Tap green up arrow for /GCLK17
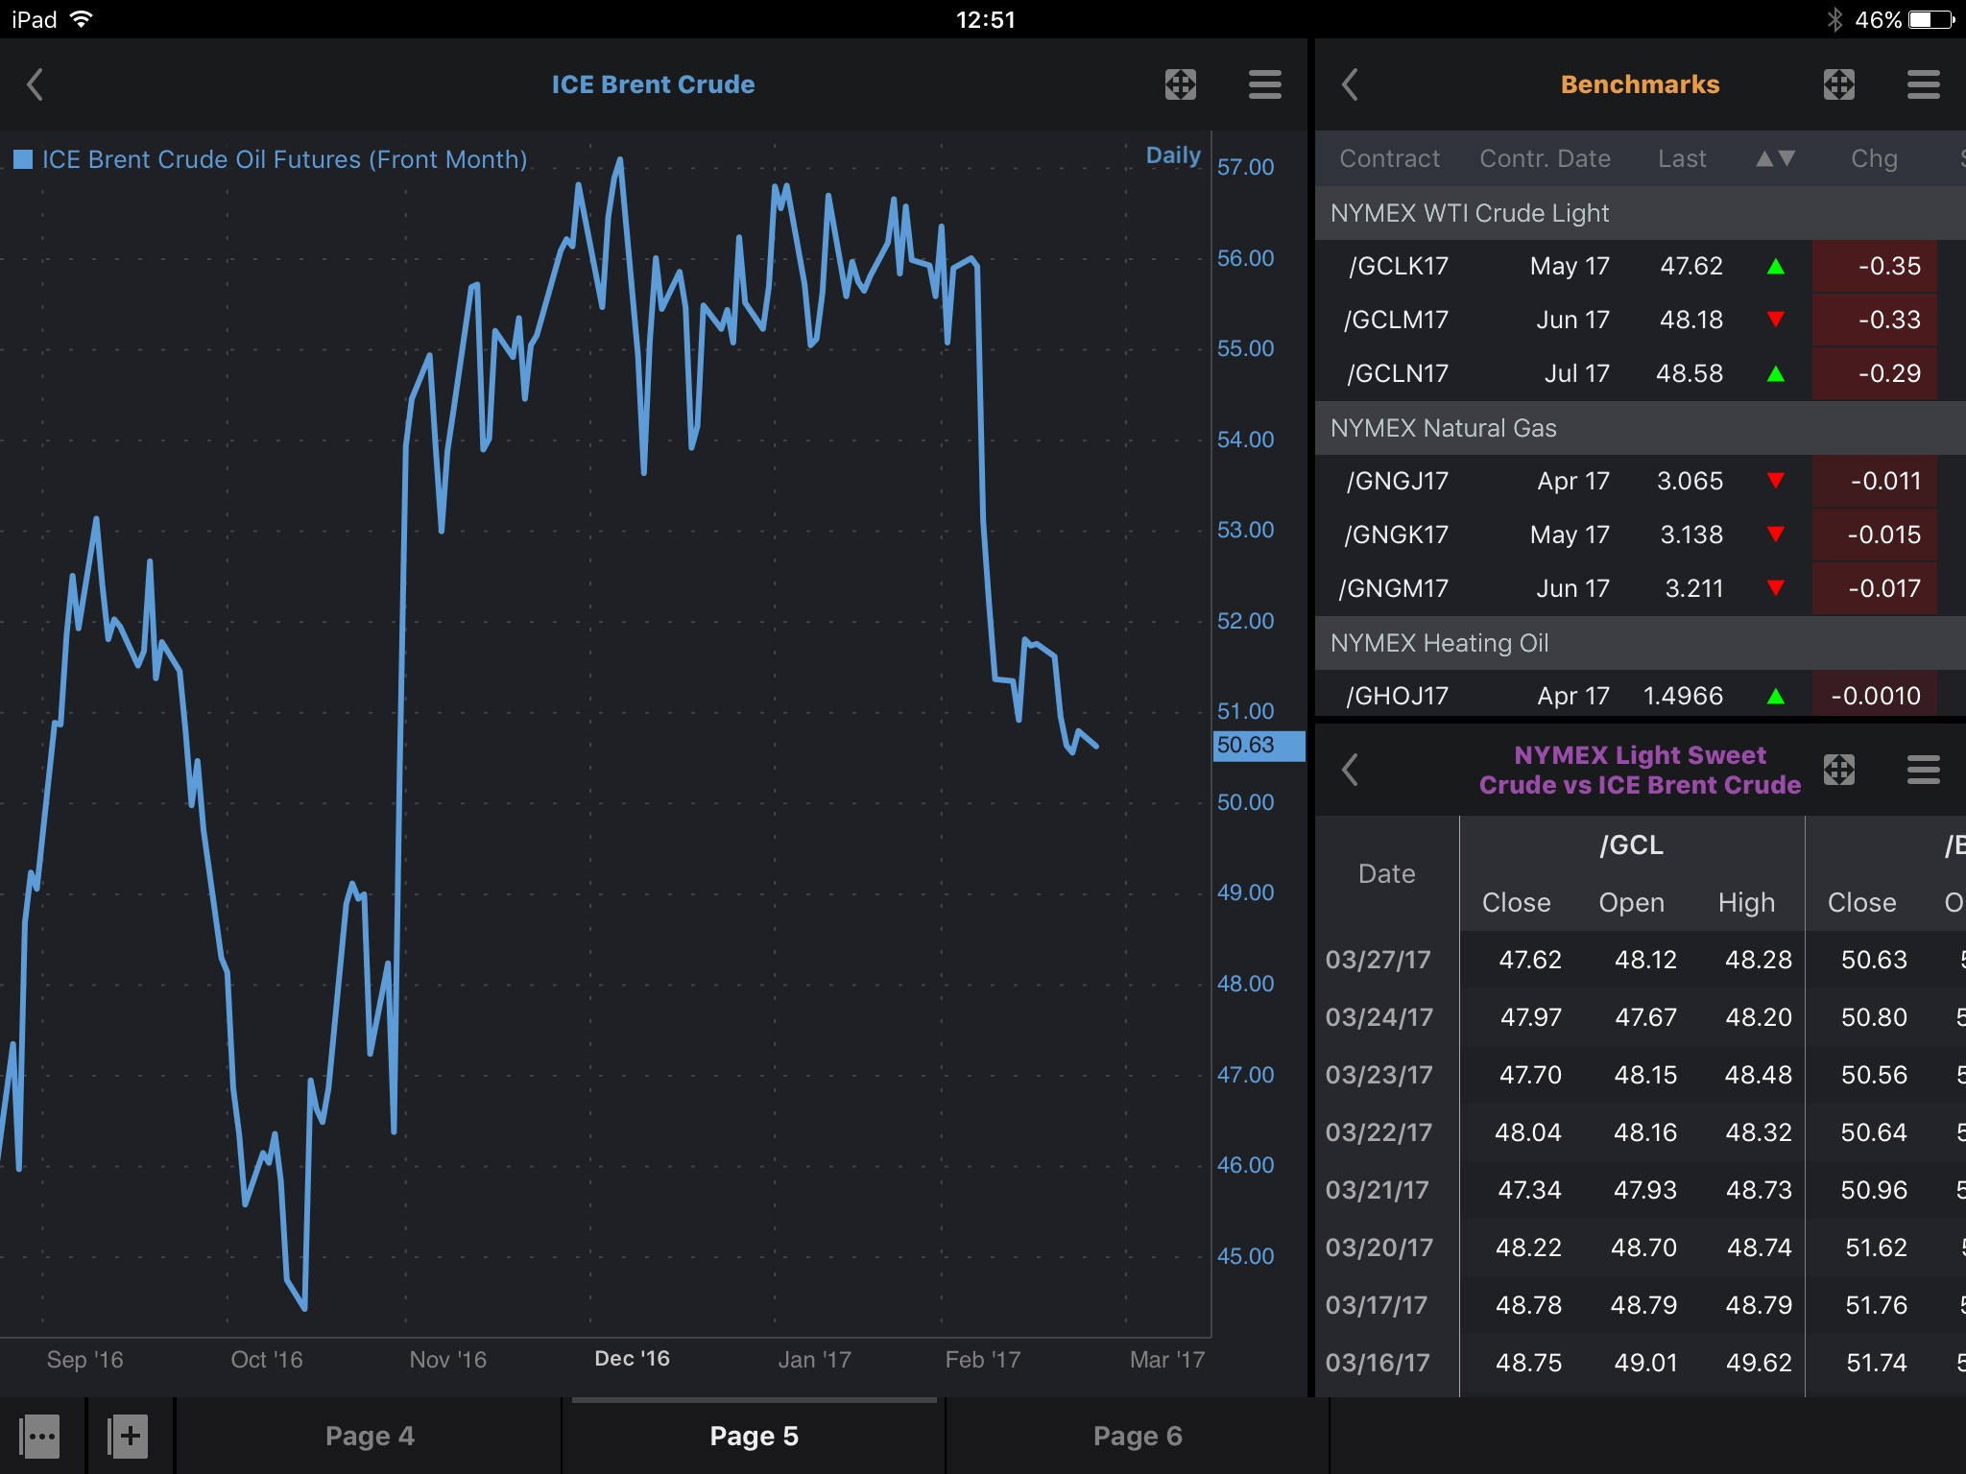This screenshot has height=1474, width=1966. point(1776,267)
